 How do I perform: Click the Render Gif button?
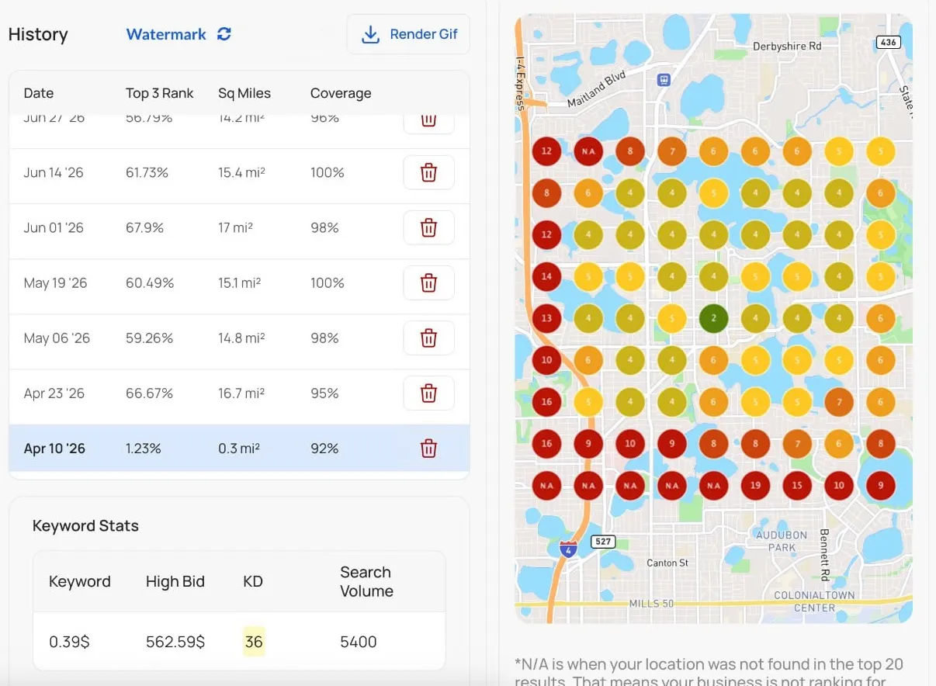408,34
